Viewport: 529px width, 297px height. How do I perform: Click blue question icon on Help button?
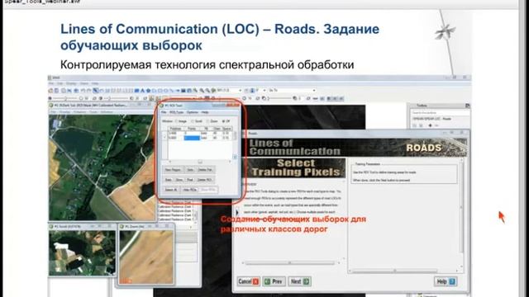click(x=452, y=282)
